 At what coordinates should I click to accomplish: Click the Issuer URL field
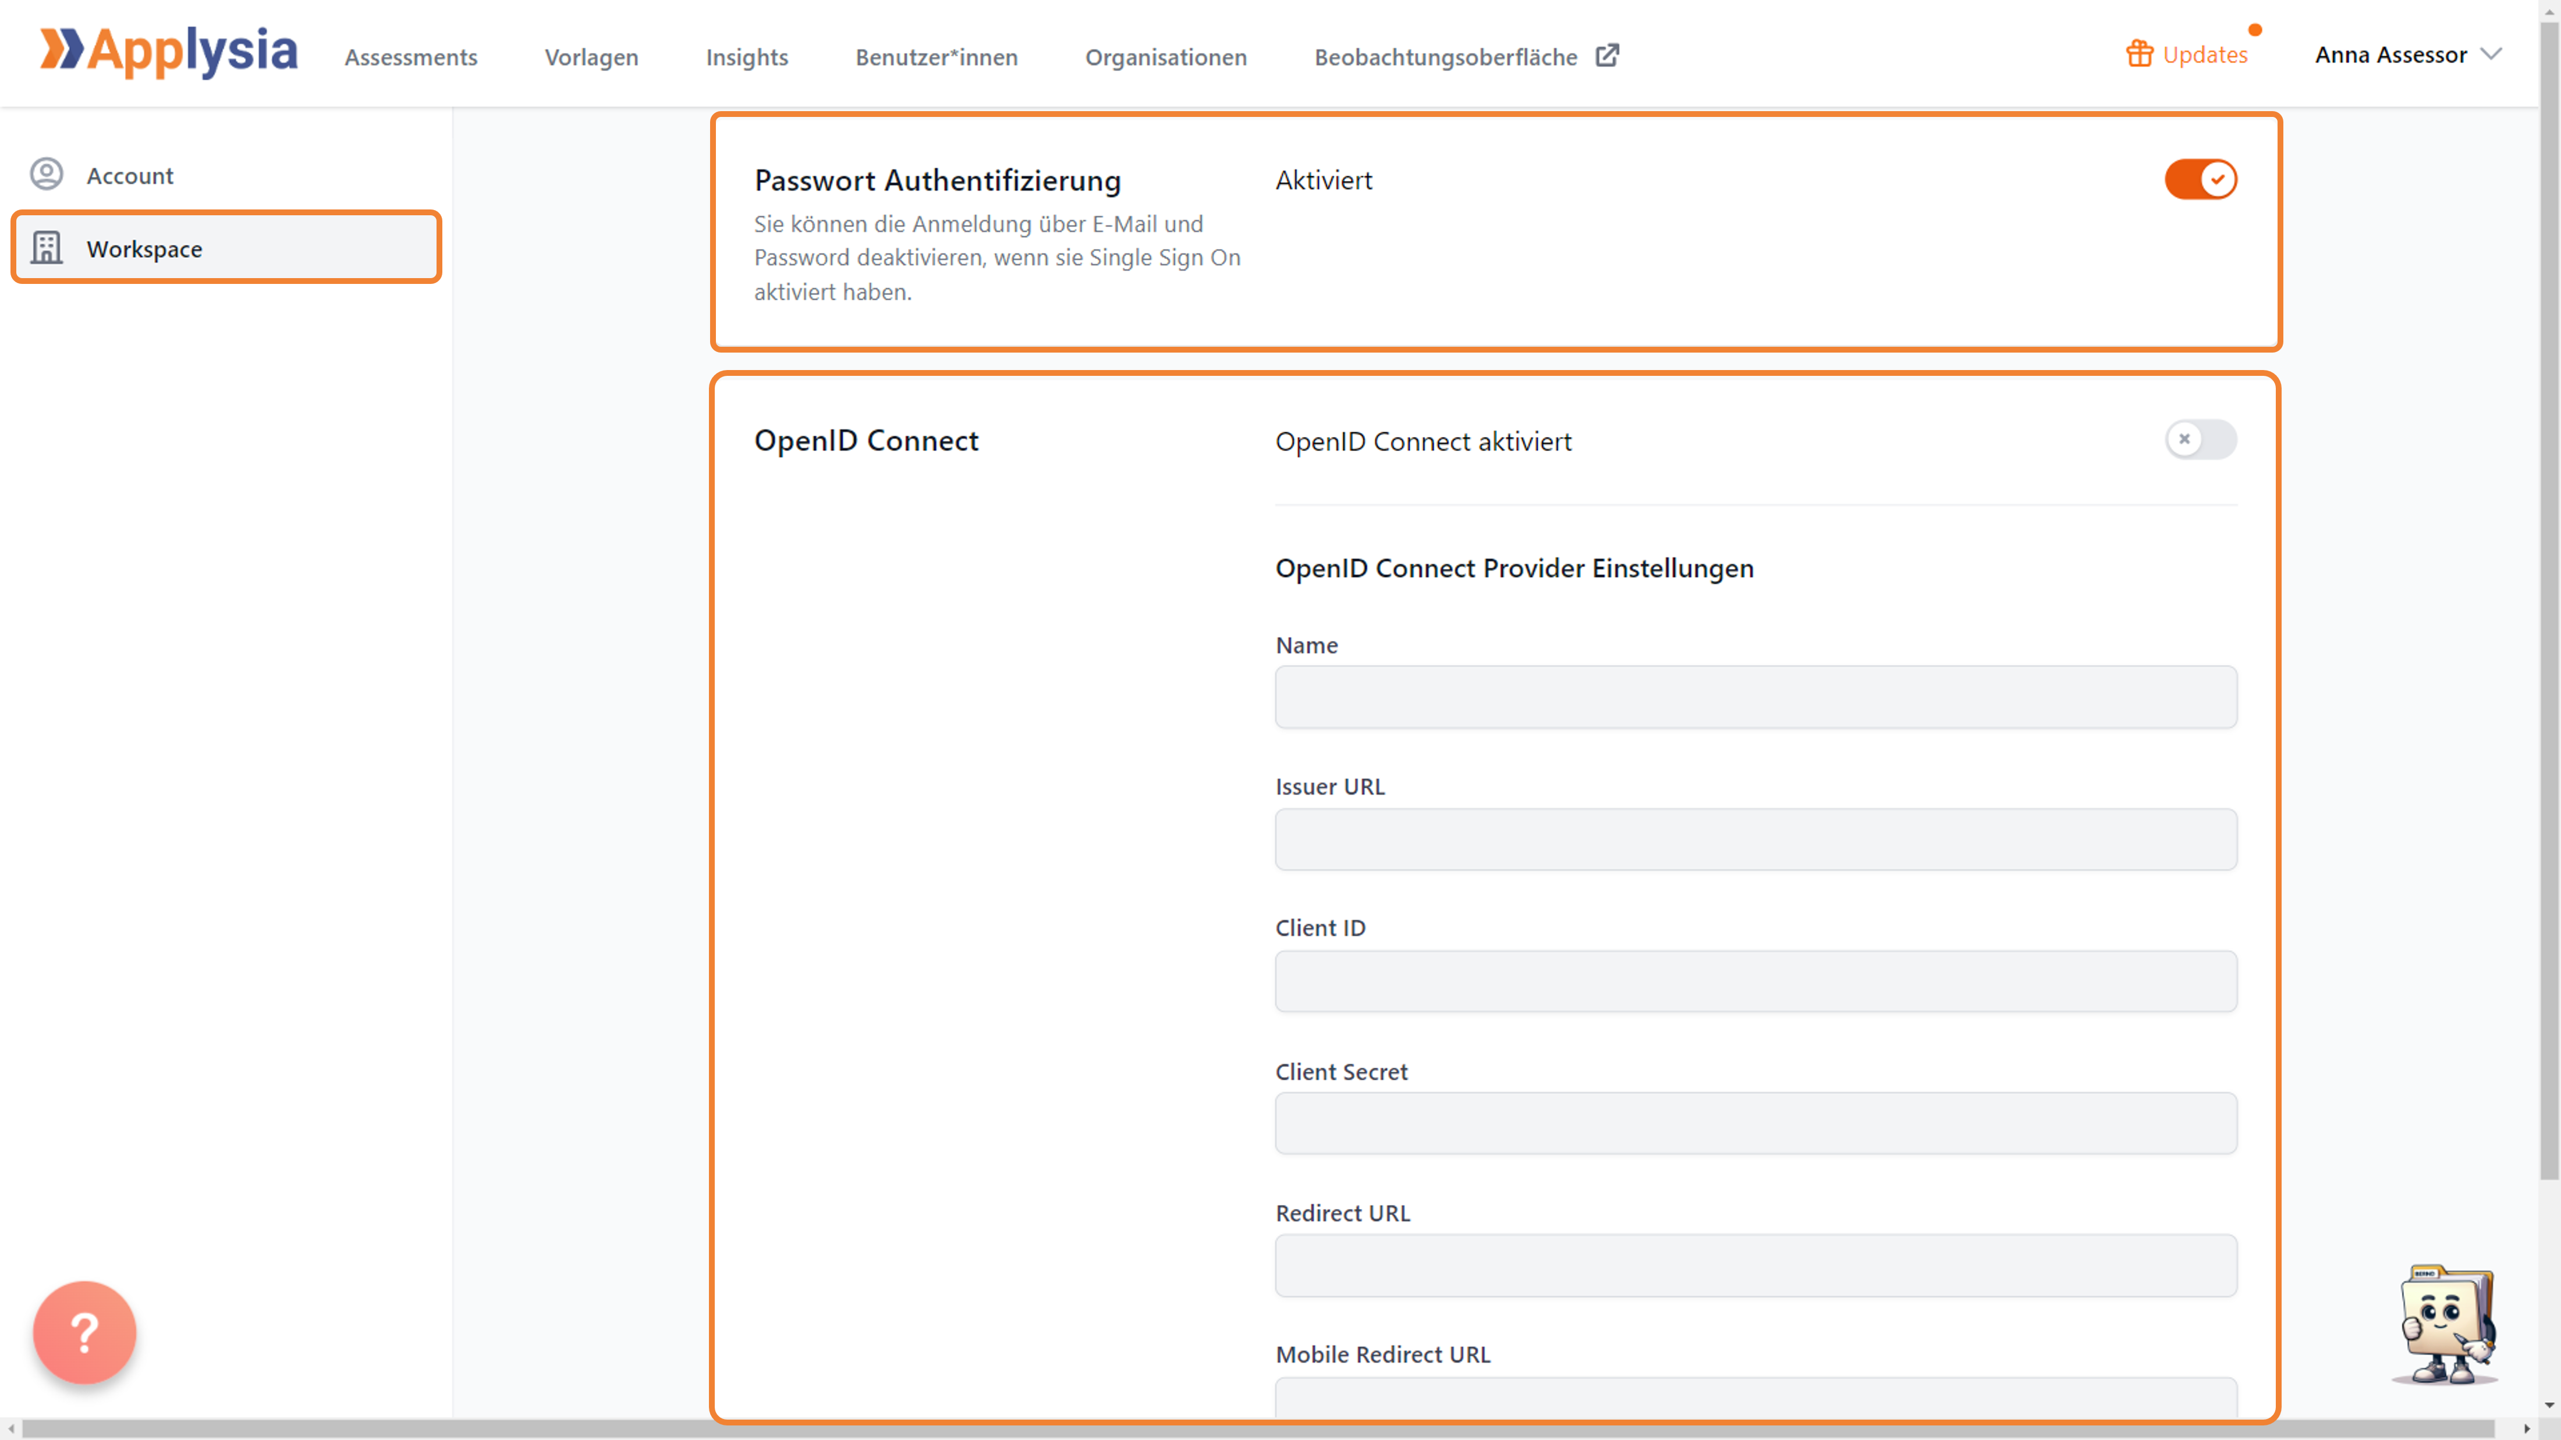point(1755,839)
